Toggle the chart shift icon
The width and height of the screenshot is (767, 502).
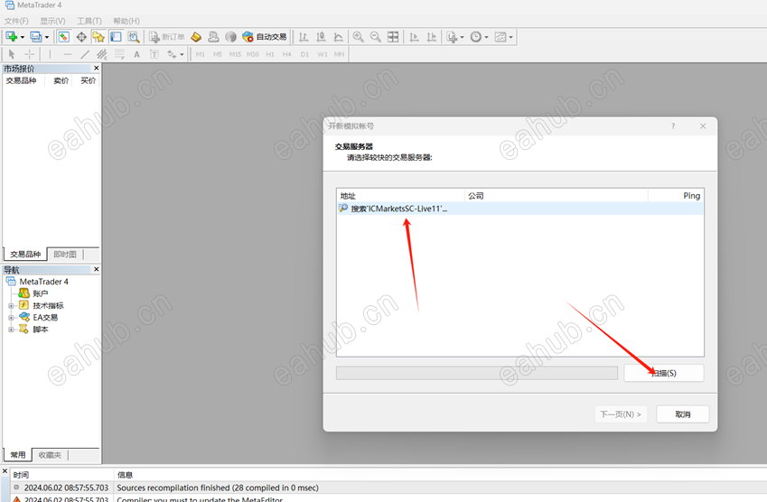432,37
